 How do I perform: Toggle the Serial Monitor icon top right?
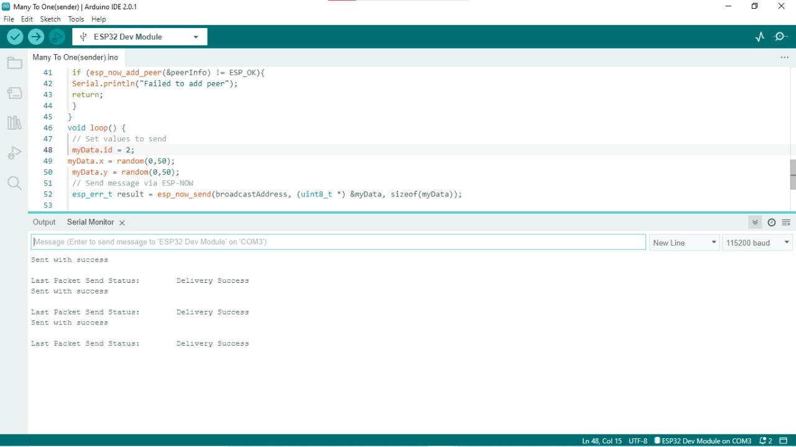coord(780,36)
